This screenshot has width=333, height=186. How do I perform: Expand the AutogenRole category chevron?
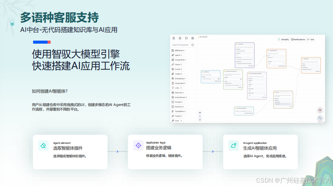point(185,60)
